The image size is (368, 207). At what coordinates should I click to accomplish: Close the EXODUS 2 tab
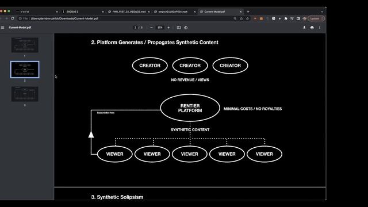coord(103,11)
